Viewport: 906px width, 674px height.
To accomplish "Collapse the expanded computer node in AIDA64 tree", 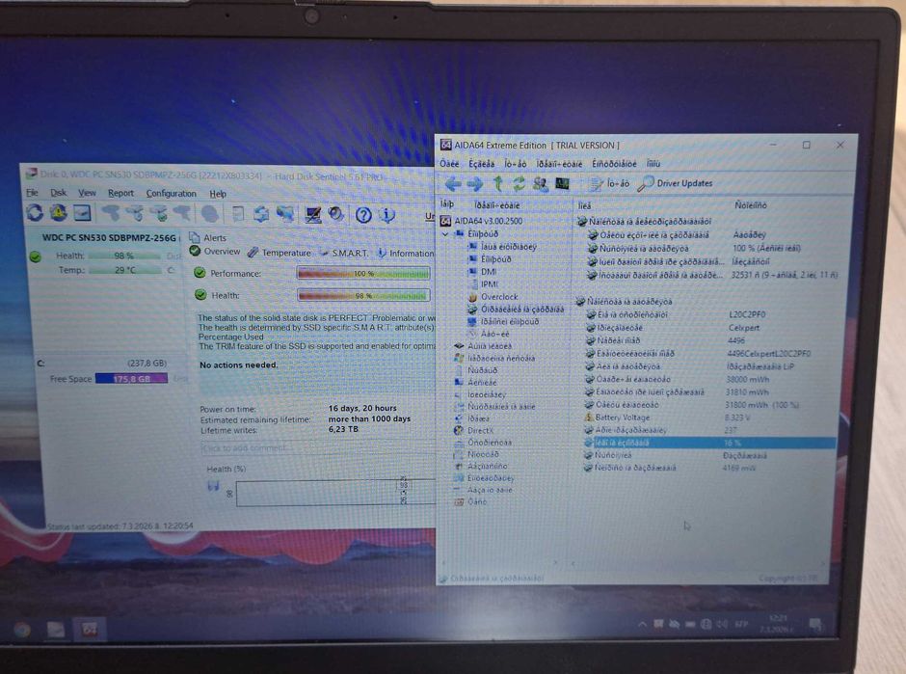I will [445, 234].
